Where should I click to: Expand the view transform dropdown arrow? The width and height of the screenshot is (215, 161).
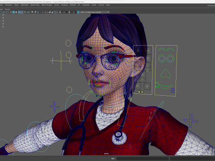[x=108, y=12]
